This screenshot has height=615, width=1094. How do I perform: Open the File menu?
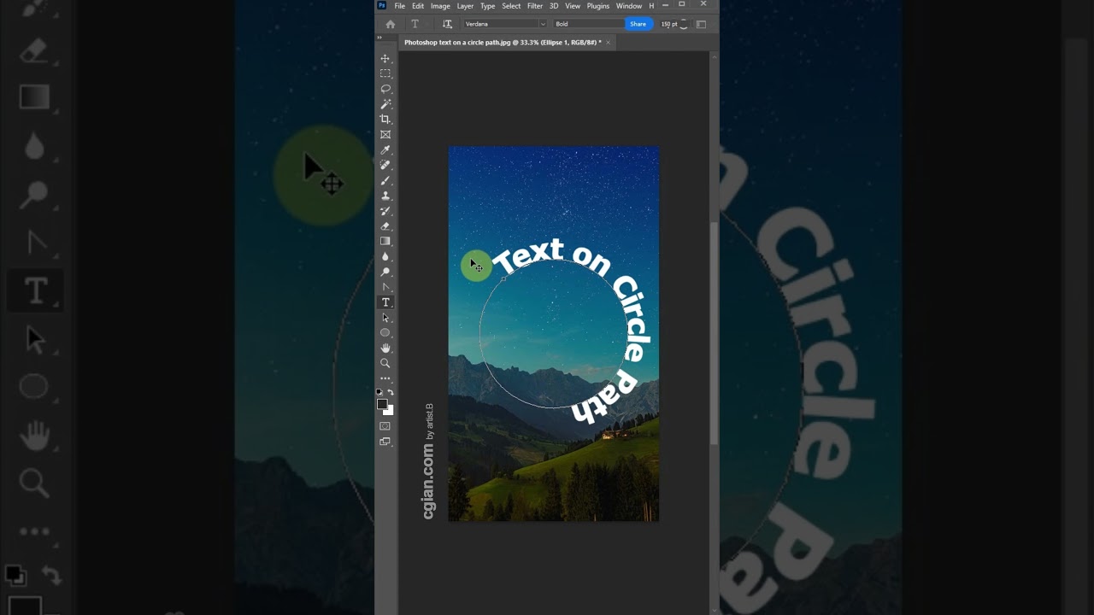[399, 6]
